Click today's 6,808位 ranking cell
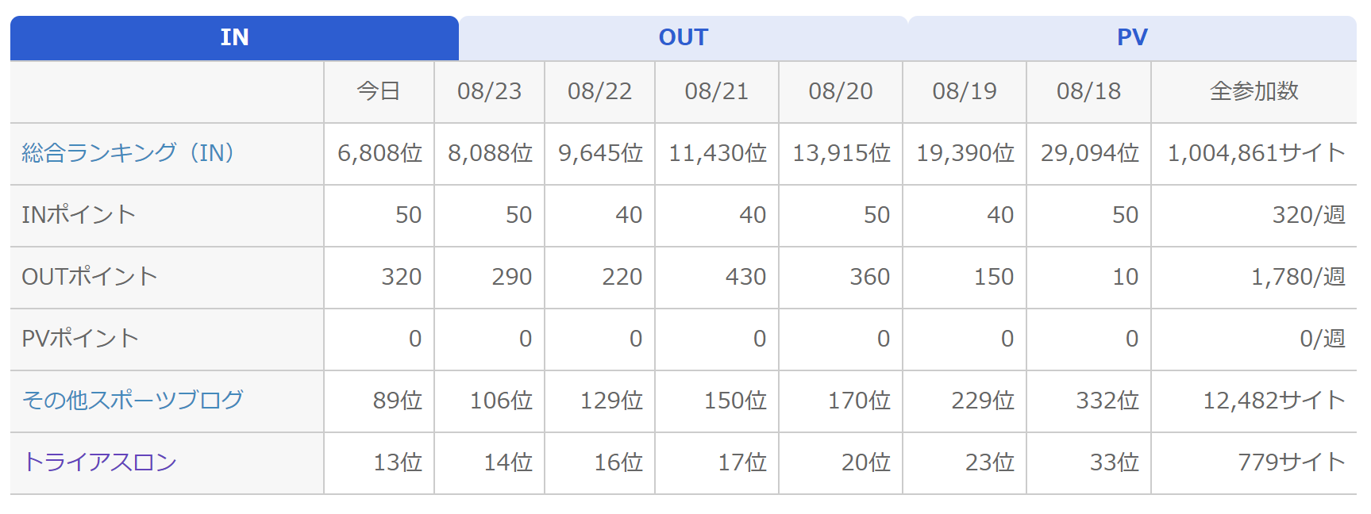Screen dimensions: 1371x514 pyautogui.click(x=379, y=153)
